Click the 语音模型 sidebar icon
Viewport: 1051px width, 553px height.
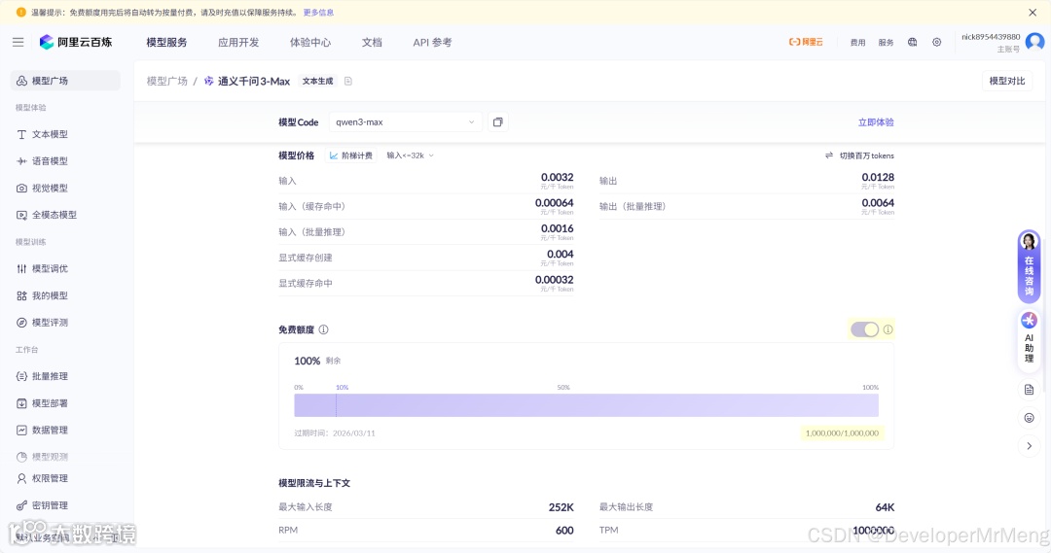21,161
